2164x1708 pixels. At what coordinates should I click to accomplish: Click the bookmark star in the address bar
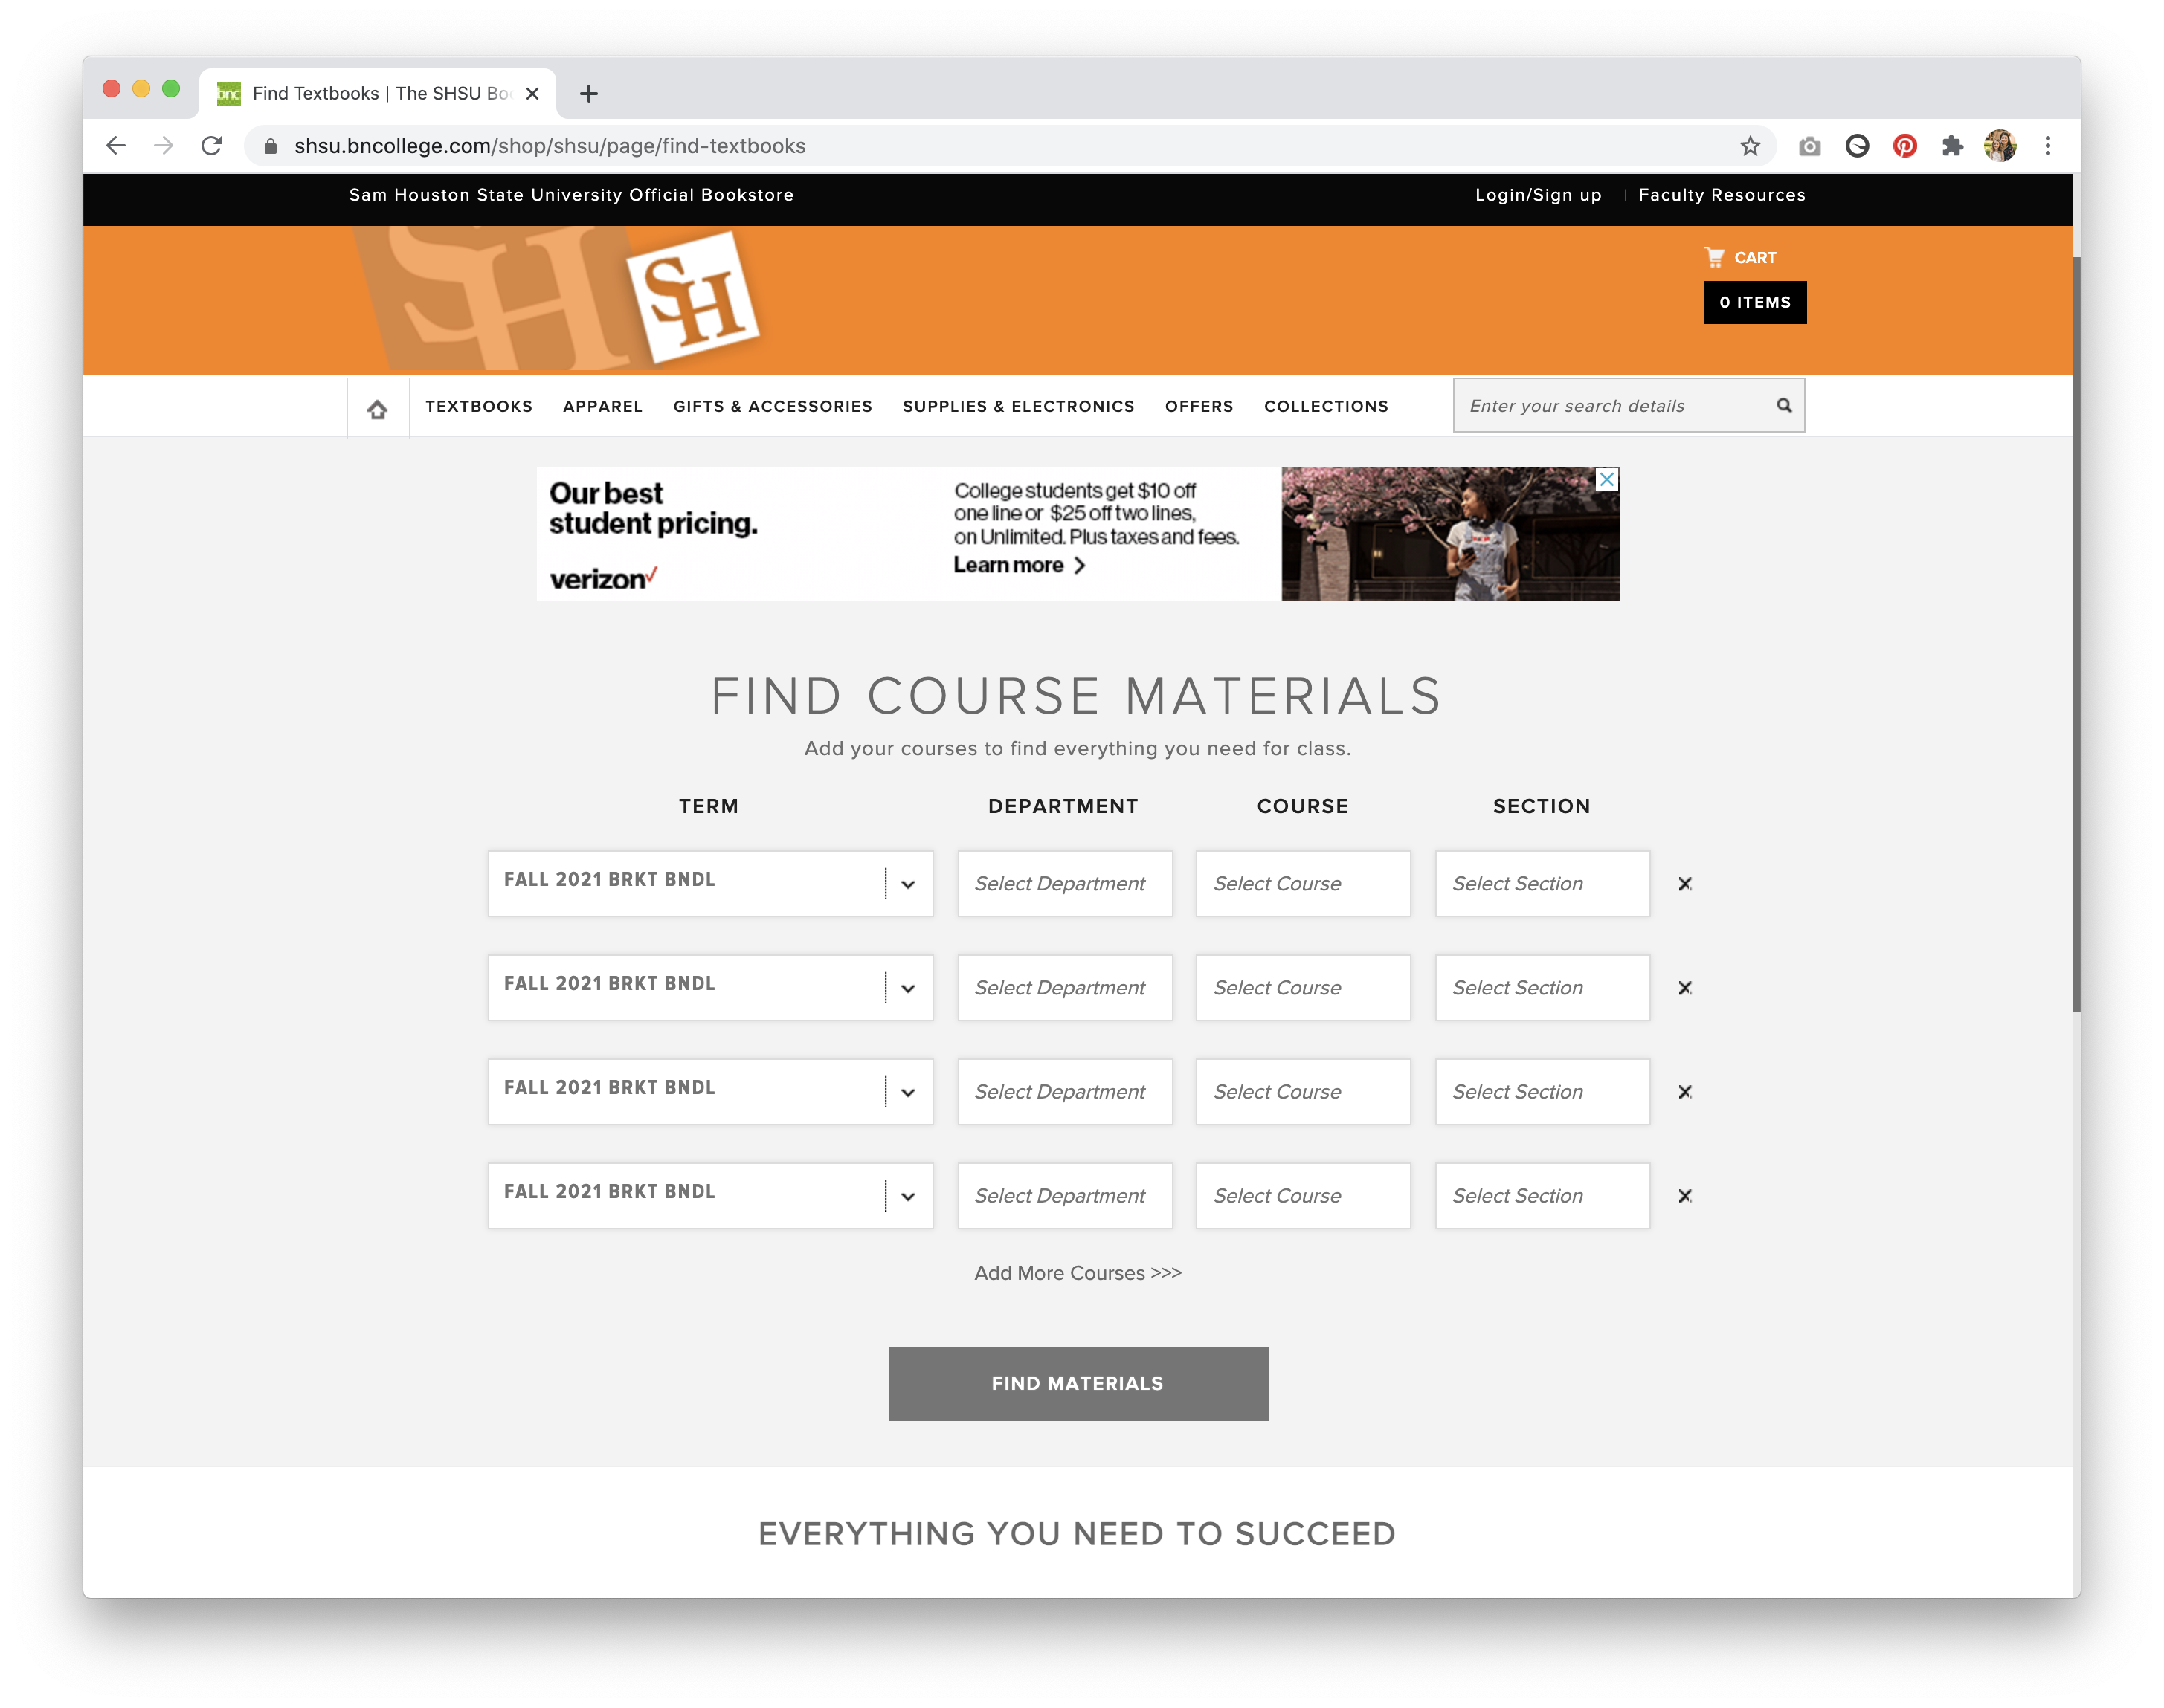tap(1750, 146)
